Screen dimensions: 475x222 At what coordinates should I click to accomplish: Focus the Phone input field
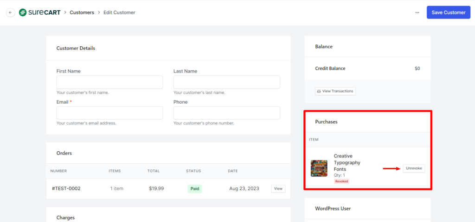pos(226,113)
